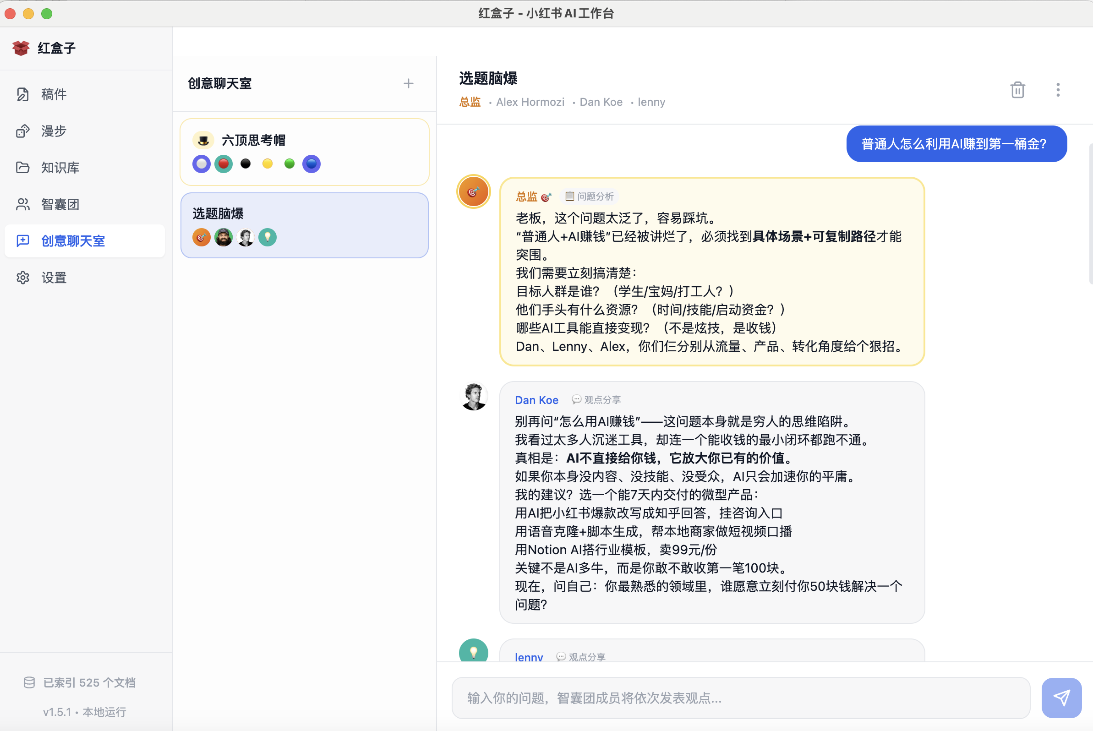Click the 总监 orange avatar in chat
This screenshot has width=1093, height=731.
473,191
